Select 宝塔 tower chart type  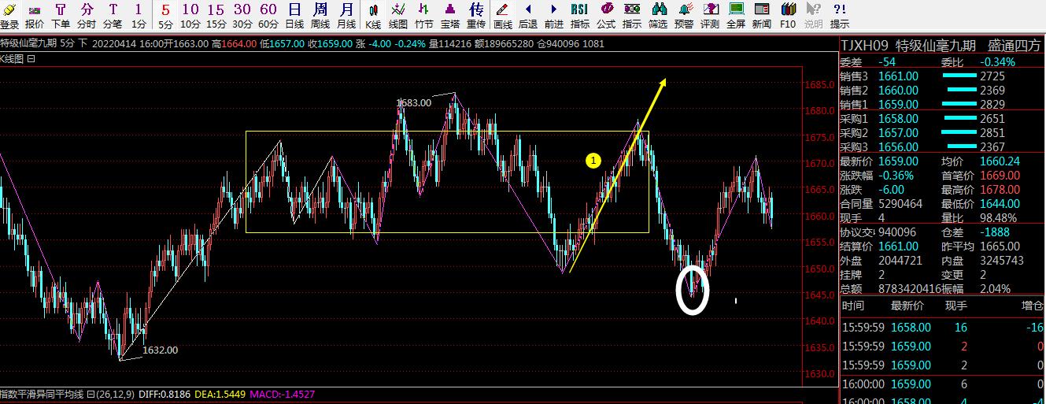click(450, 15)
